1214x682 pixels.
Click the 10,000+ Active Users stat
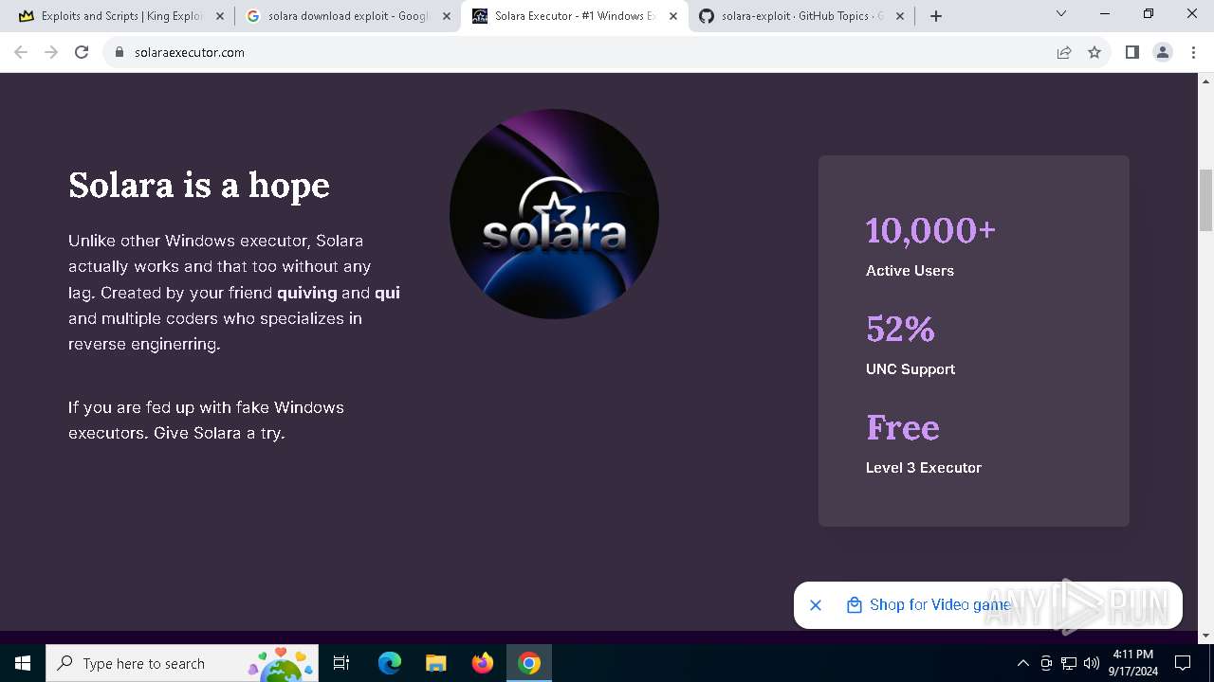930,246
